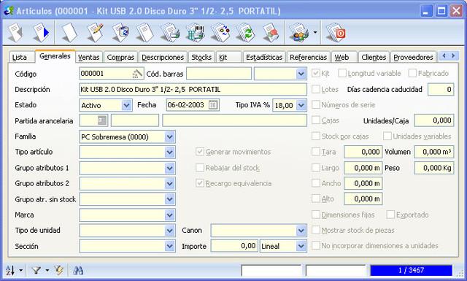Click the edit article pencil icon
The height and width of the screenshot is (281, 467).
[x=96, y=32]
